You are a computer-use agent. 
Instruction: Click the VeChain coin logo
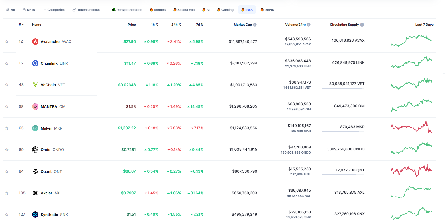35,85
